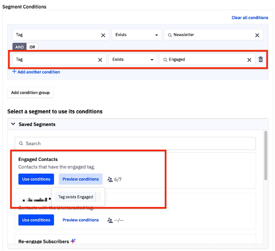
Task: Click the plus icon to add condition
Action: [x=14, y=71]
